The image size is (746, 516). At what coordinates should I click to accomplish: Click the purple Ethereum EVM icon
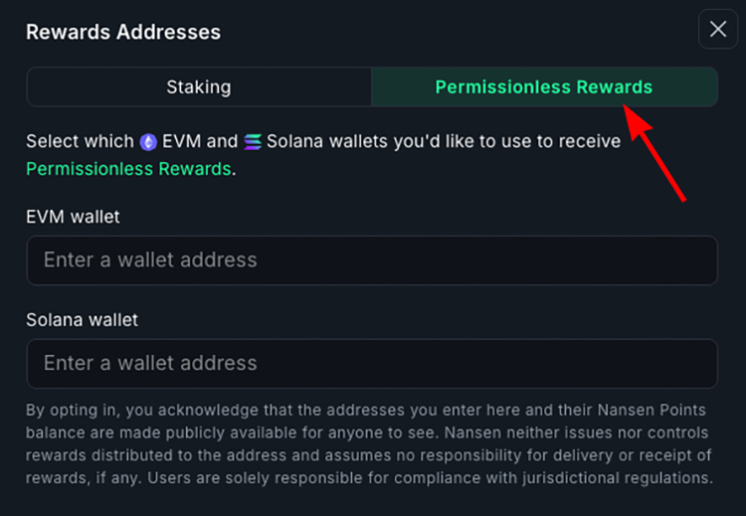coord(148,142)
